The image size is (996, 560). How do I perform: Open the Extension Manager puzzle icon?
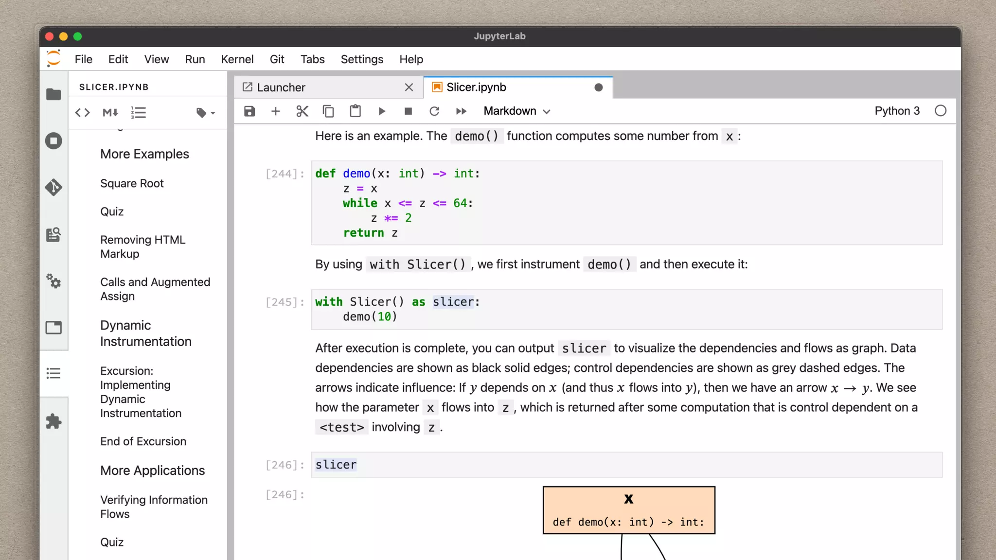[x=53, y=421]
